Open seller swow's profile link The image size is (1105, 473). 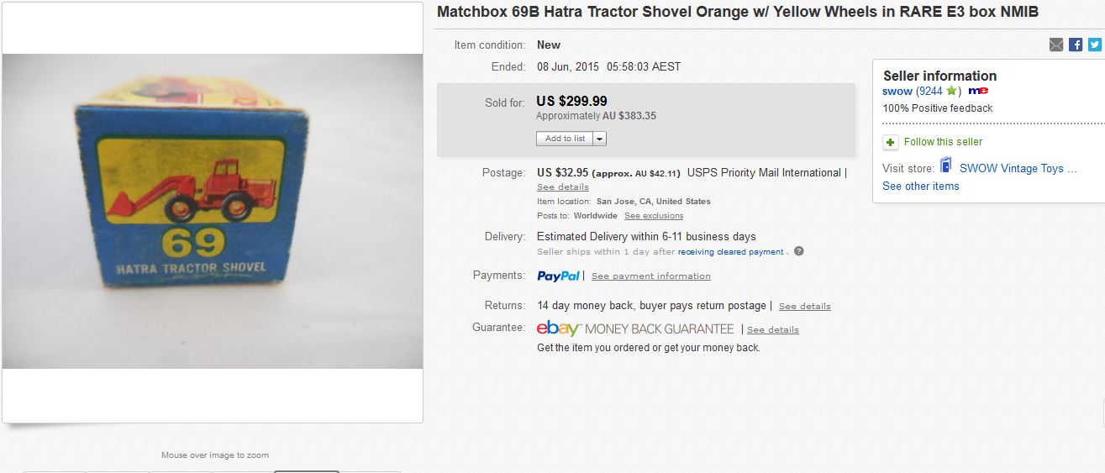point(897,91)
